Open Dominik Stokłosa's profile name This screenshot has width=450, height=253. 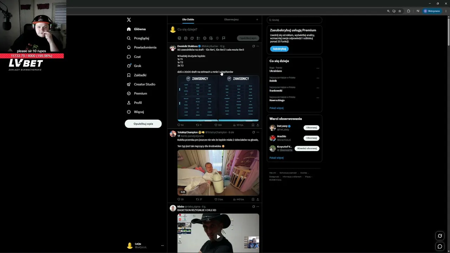coord(187,46)
